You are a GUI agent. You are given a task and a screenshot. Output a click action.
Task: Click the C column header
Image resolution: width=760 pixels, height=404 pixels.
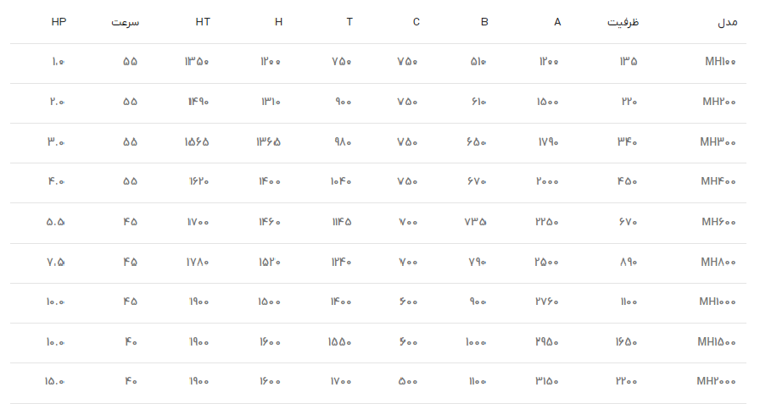coord(416,22)
